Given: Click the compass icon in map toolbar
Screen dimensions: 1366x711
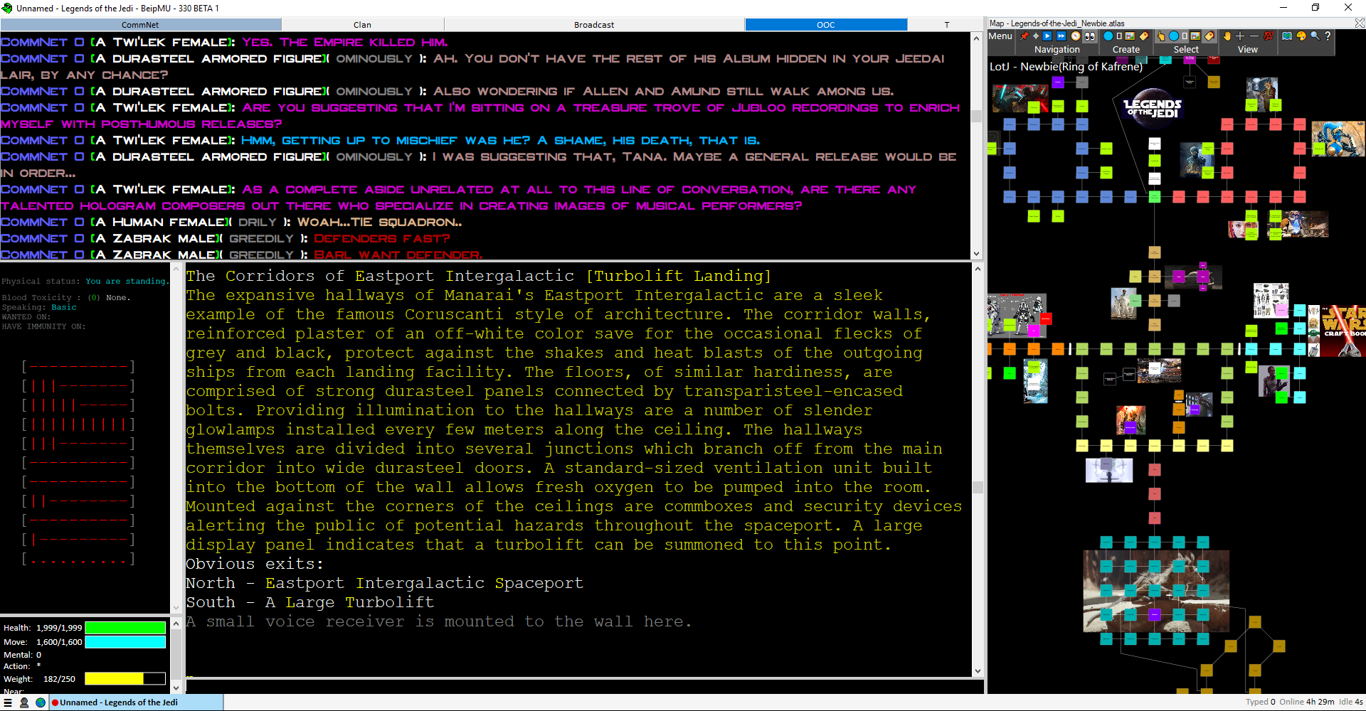Looking at the screenshot, I should (1076, 36).
